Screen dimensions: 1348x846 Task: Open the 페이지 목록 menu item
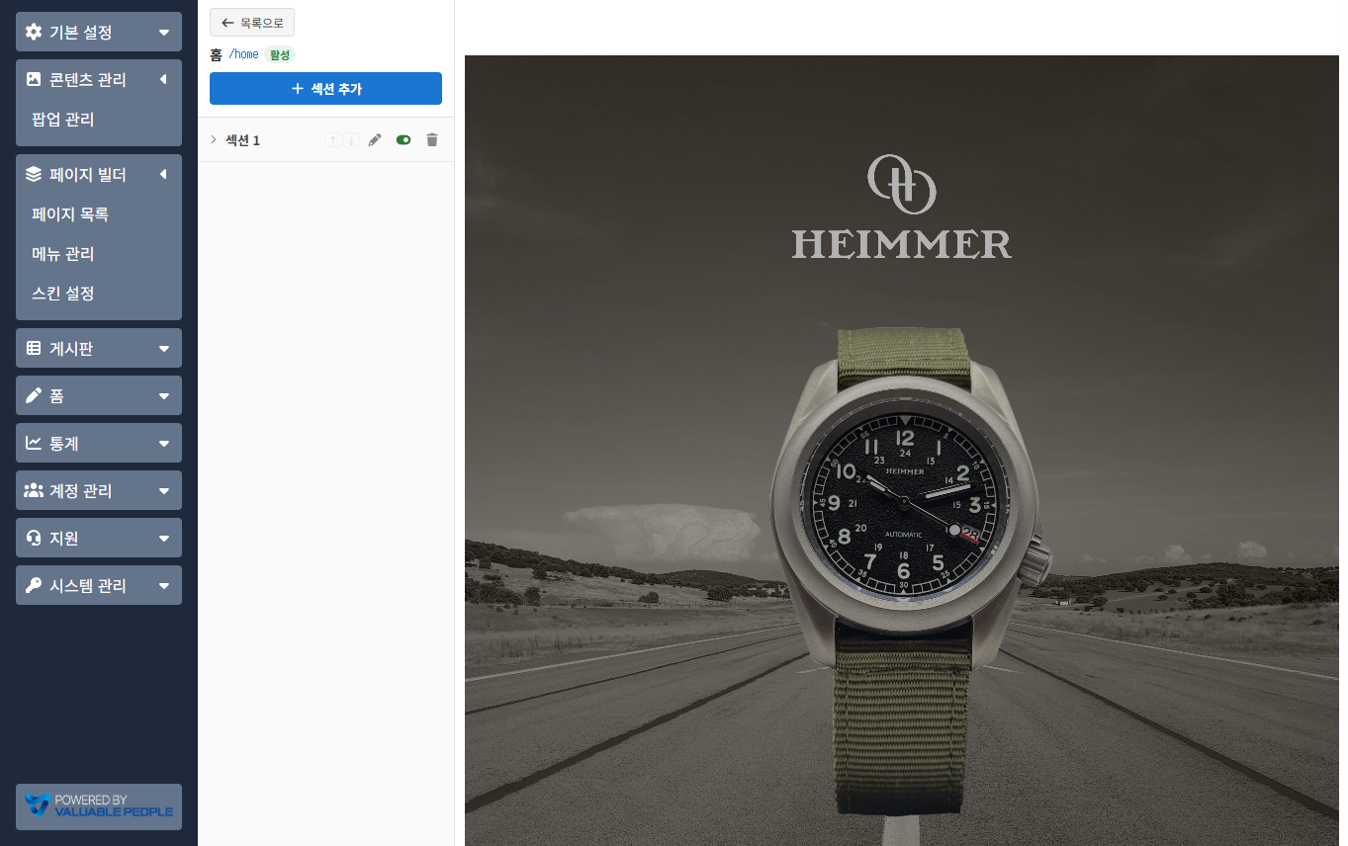coord(70,214)
